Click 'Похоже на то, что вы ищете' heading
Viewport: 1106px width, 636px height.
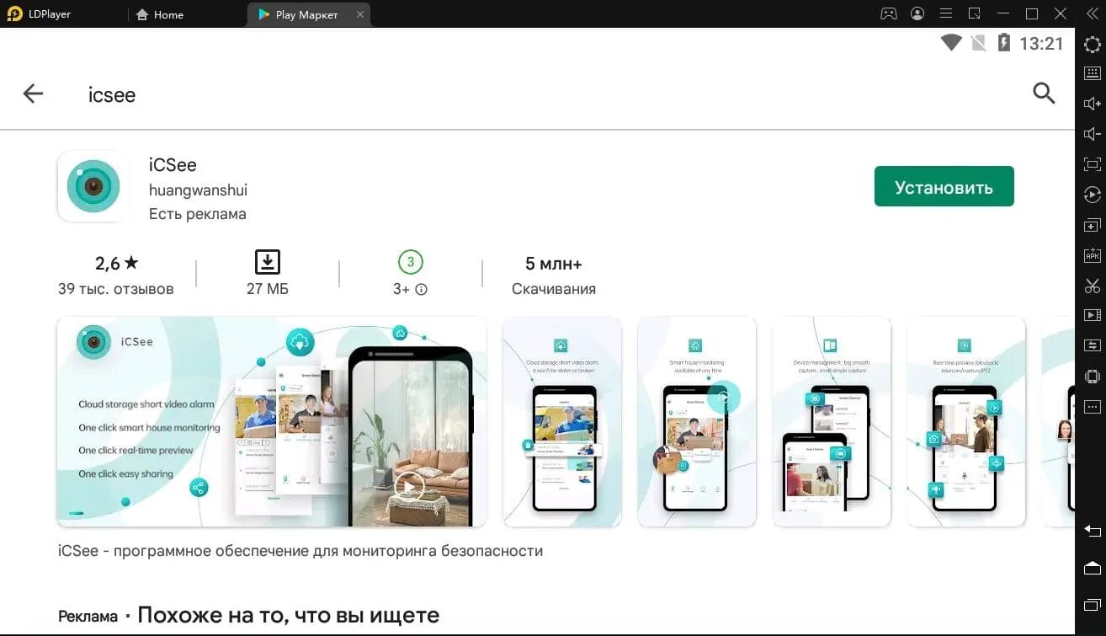(x=288, y=616)
